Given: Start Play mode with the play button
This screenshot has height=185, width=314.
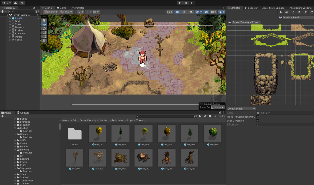Looking at the screenshot, I should coord(180,3).
